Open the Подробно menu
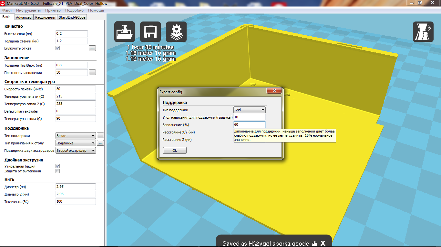This screenshot has height=247, width=441. pos(74,10)
